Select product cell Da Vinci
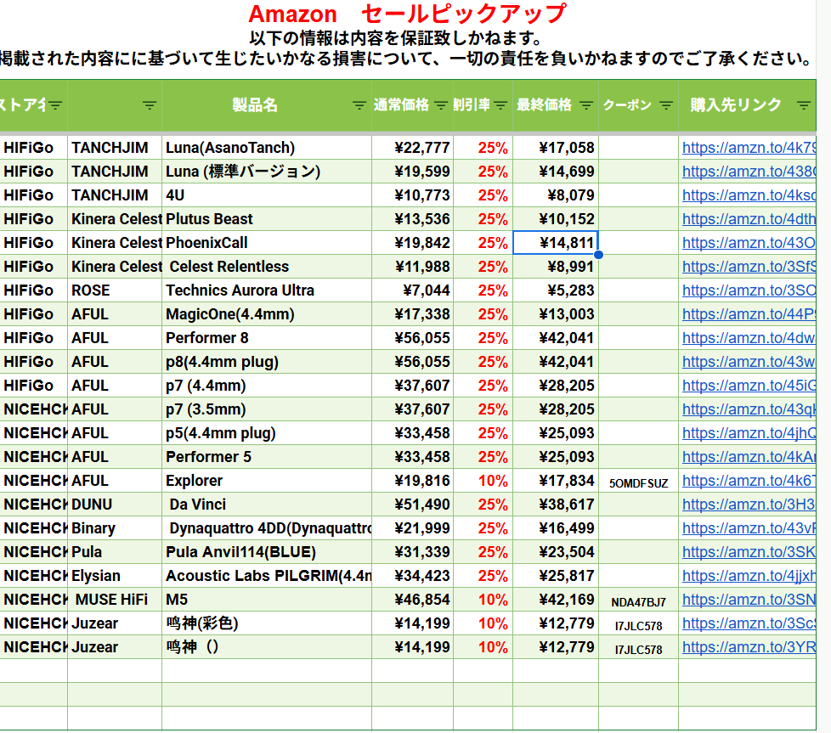This screenshot has height=733, width=831. [x=267, y=505]
